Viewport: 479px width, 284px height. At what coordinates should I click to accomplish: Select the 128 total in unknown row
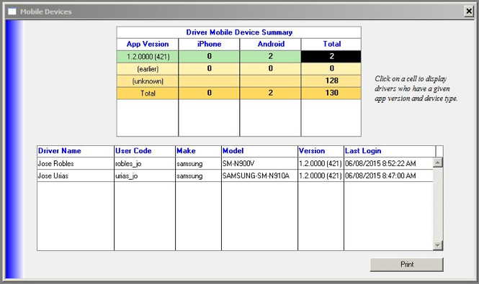(331, 81)
